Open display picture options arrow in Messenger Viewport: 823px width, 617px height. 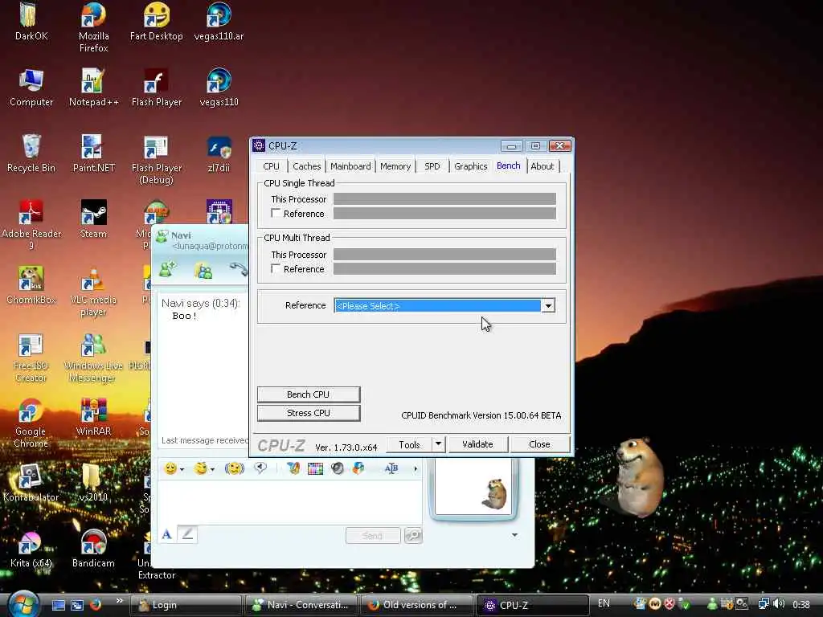tap(515, 534)
